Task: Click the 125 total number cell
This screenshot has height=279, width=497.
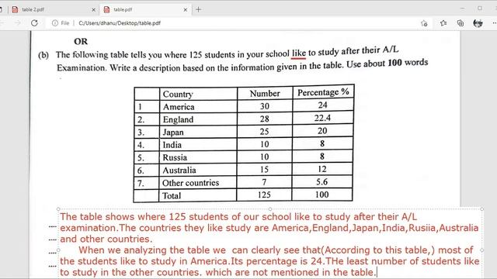Action: pyautogui.click(x=264, y=195)
